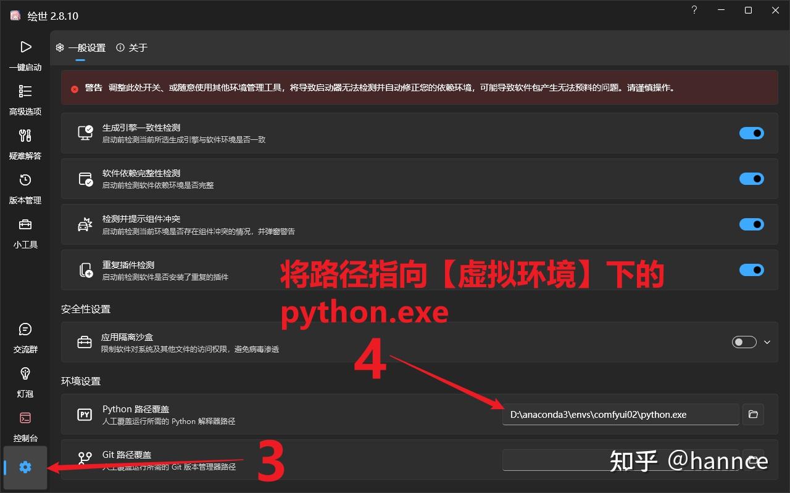Select the 一键启动 sidebar icon
This screenshot has width=790, height=493.
pos(25,54)
